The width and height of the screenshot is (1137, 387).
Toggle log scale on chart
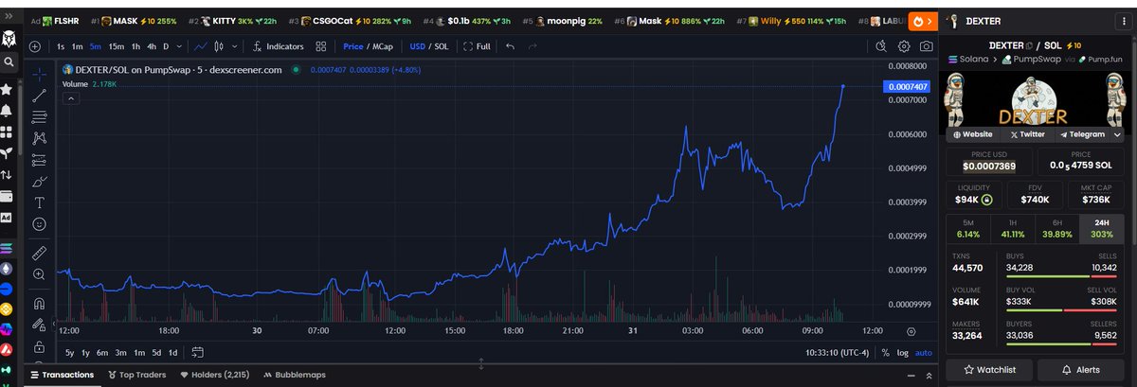tap(901, 353)
